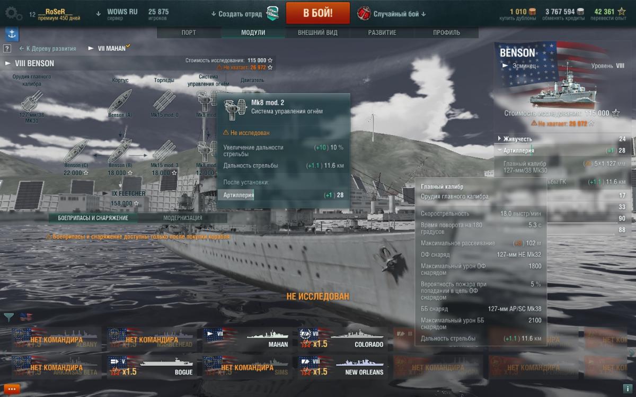Open the orange chat notification button

pos(12,389)
